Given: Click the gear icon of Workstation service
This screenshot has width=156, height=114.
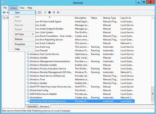Looking at the screenshot, I should pos(28,97).
